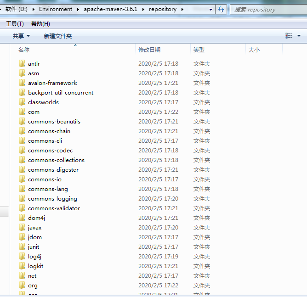Click the logkit folder icon
This screenshot has height=297, width=307.
point(22,266)
